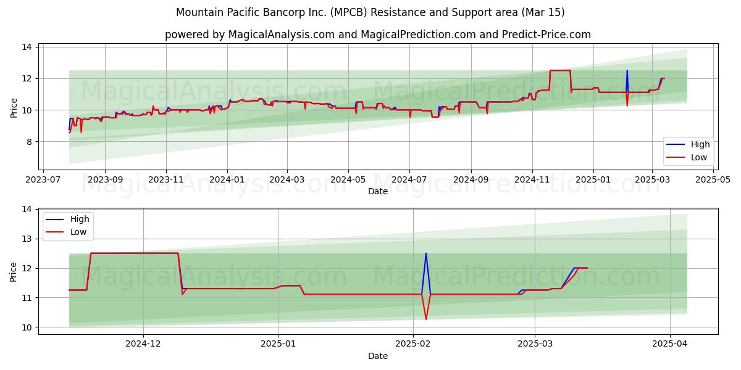This screenshot has width=741, height=370.
Task: Click 'High' in the top chart legend
Action: point(700,145)
